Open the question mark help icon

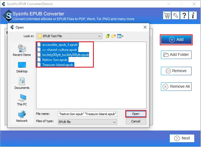point(184,15)
